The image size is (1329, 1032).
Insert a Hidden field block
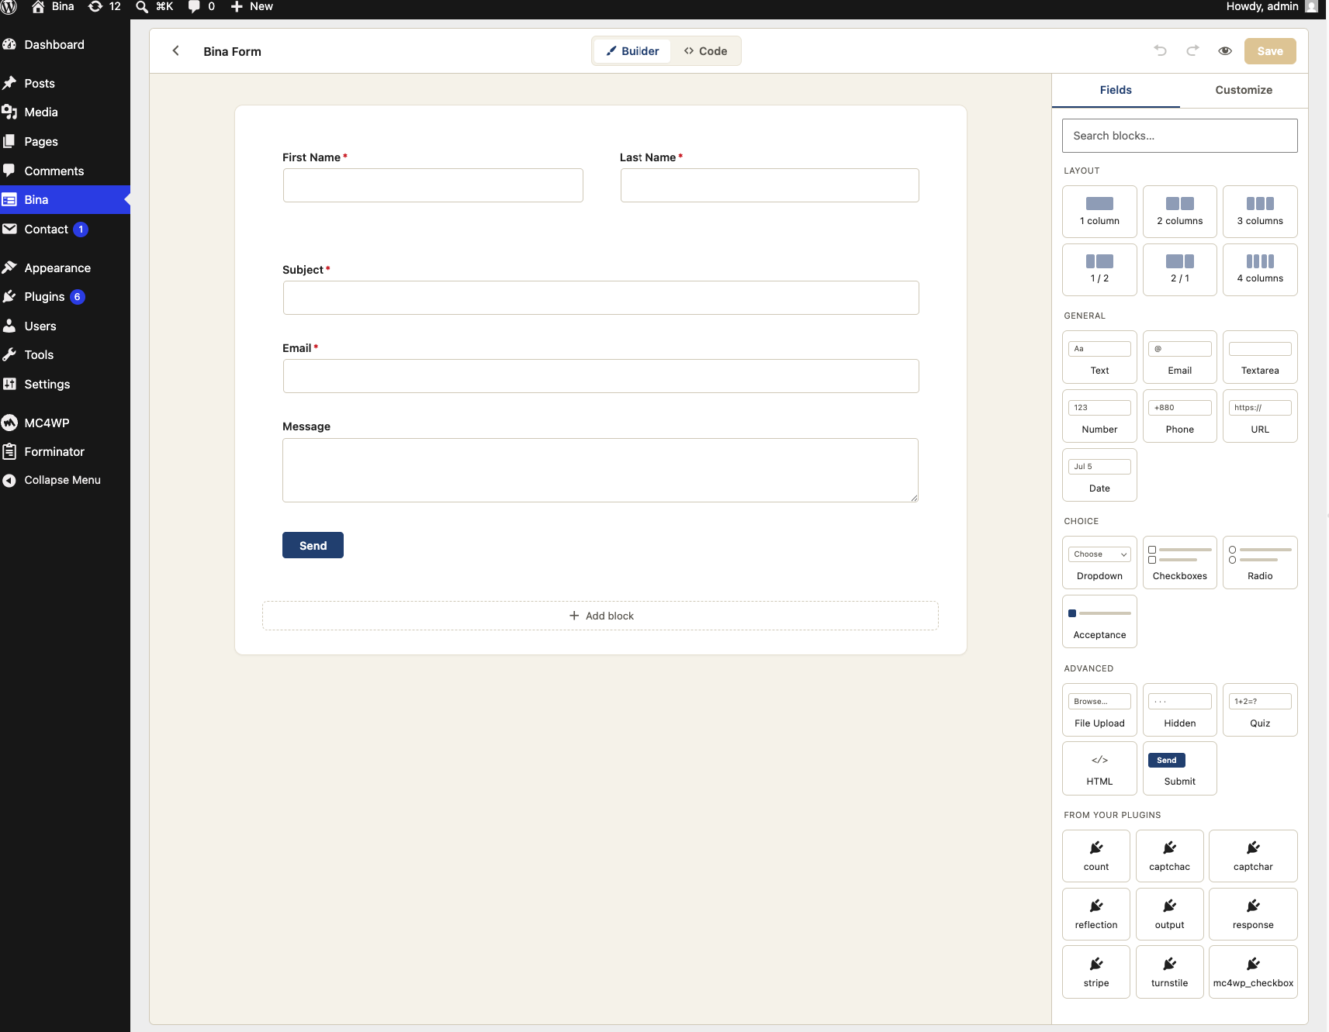pos(1179,710)
